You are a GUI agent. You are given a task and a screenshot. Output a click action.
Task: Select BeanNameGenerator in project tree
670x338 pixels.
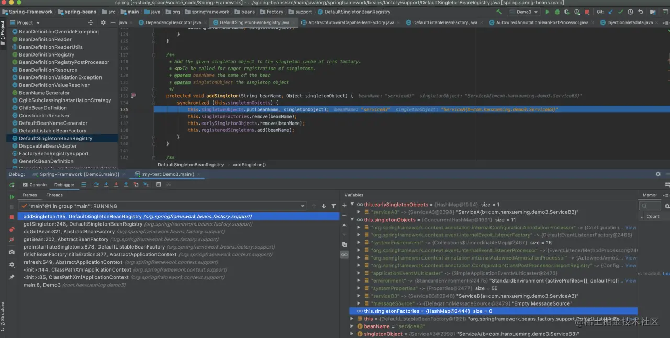point(44,93)
